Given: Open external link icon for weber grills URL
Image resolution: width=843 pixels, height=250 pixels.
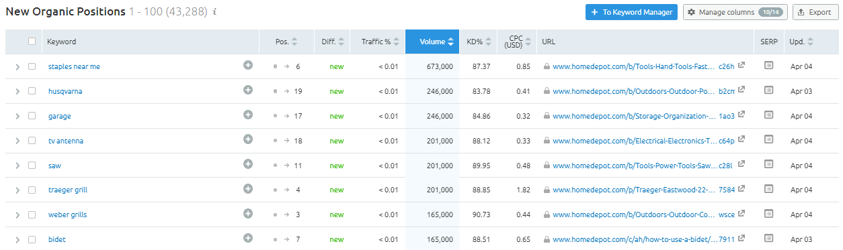Looking at the screenshot, I should [741, 214].
